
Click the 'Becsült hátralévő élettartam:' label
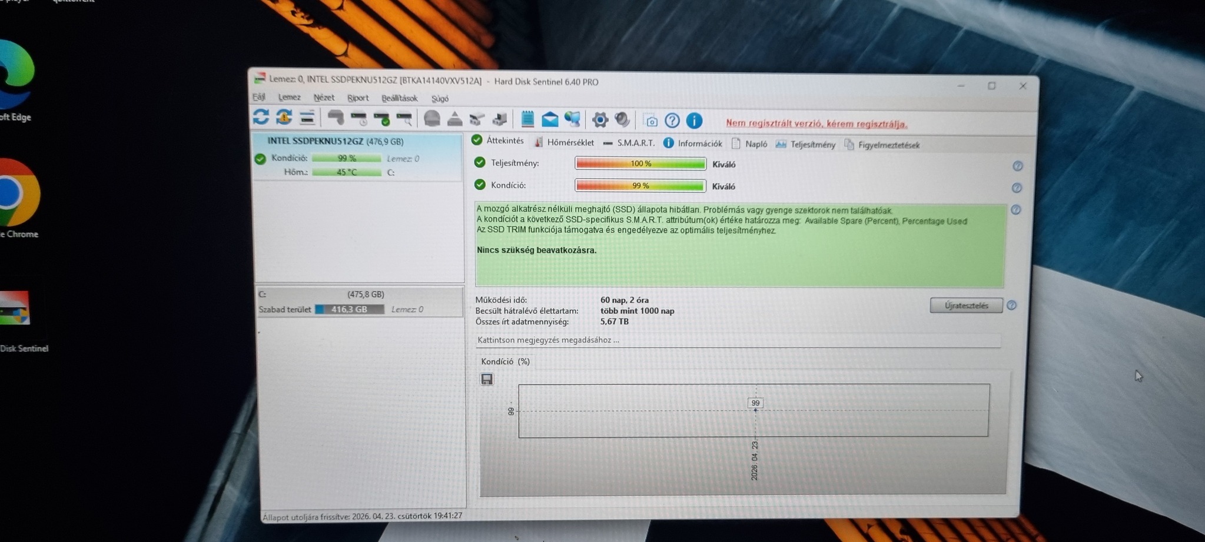pos(527,311)
